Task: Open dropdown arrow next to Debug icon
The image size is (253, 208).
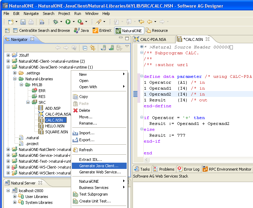Action: pyautogui.click(x=61, y=22)
